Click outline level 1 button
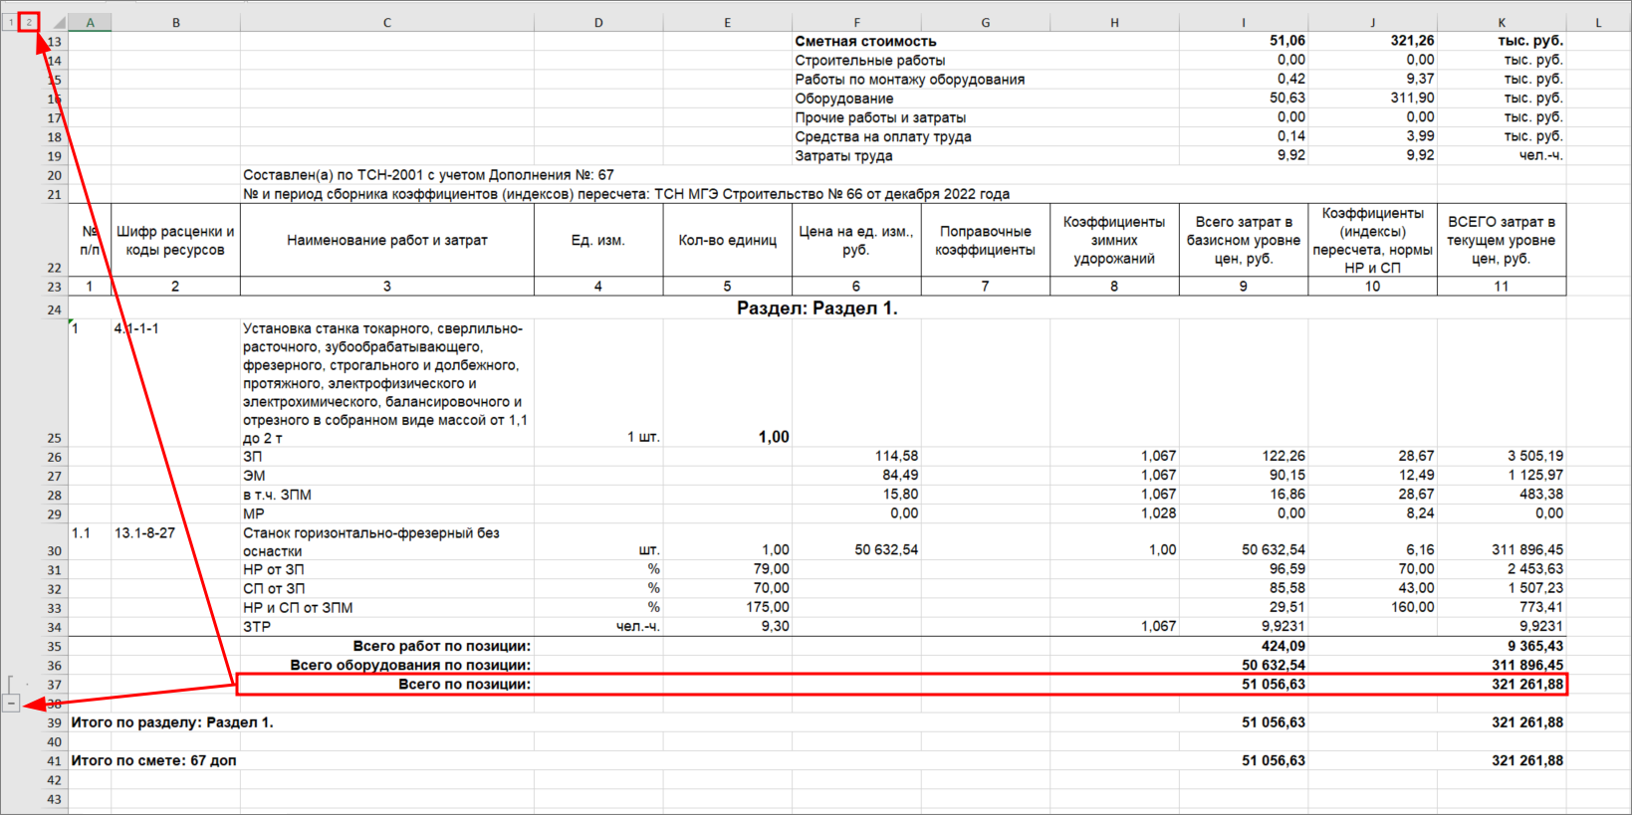The height and width of the screenshot is (815, 1632). tap(11, 22)
